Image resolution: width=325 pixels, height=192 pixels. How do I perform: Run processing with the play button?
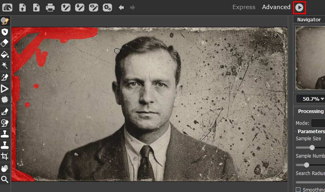point(299,8)
